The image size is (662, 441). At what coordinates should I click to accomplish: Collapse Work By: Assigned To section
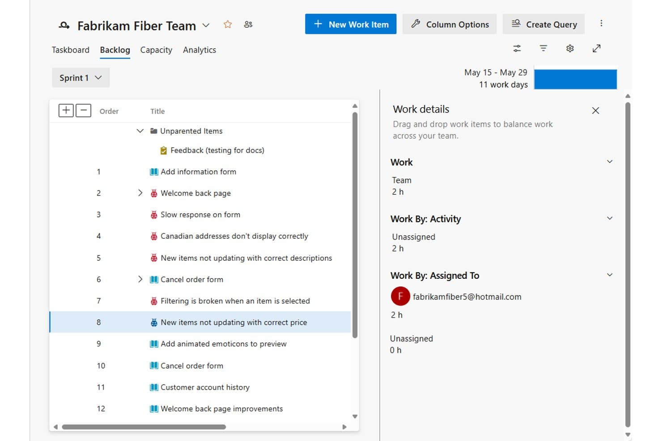click(x=610, y=275)
